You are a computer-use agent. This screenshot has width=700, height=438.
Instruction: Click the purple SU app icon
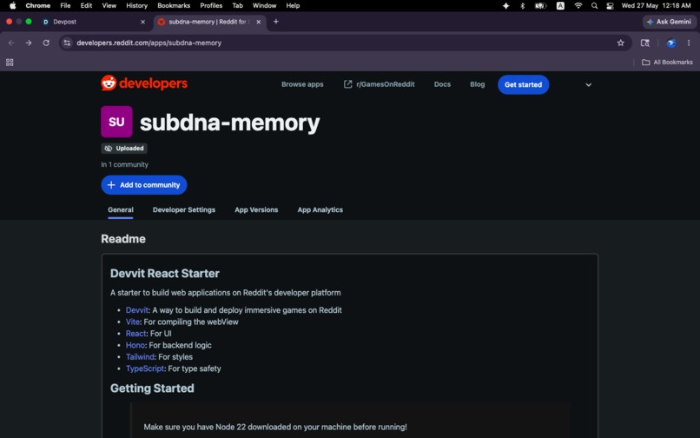pos(116,122)
